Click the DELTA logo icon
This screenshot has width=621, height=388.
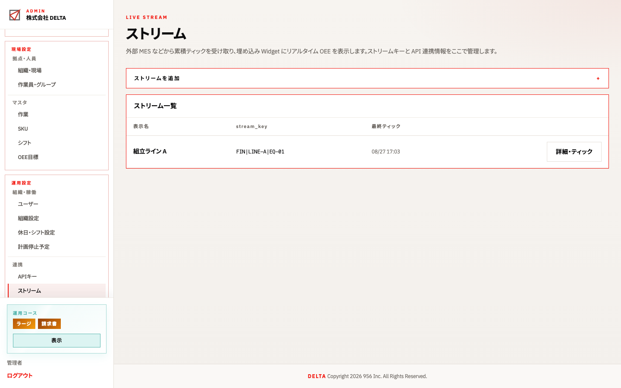15,15
